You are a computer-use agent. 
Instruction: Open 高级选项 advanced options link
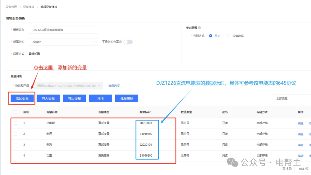(114, 85)
